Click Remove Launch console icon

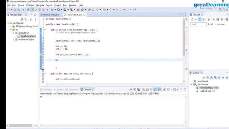point(135,89)
